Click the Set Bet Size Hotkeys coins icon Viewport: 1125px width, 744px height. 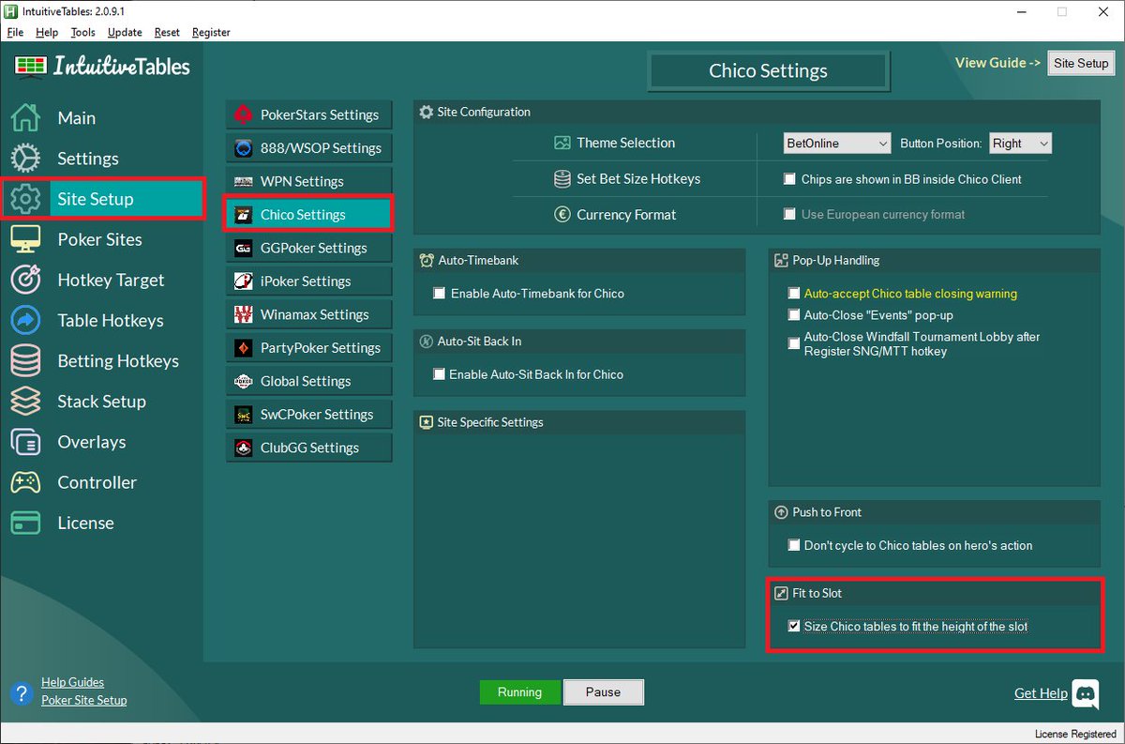(562, 178)
